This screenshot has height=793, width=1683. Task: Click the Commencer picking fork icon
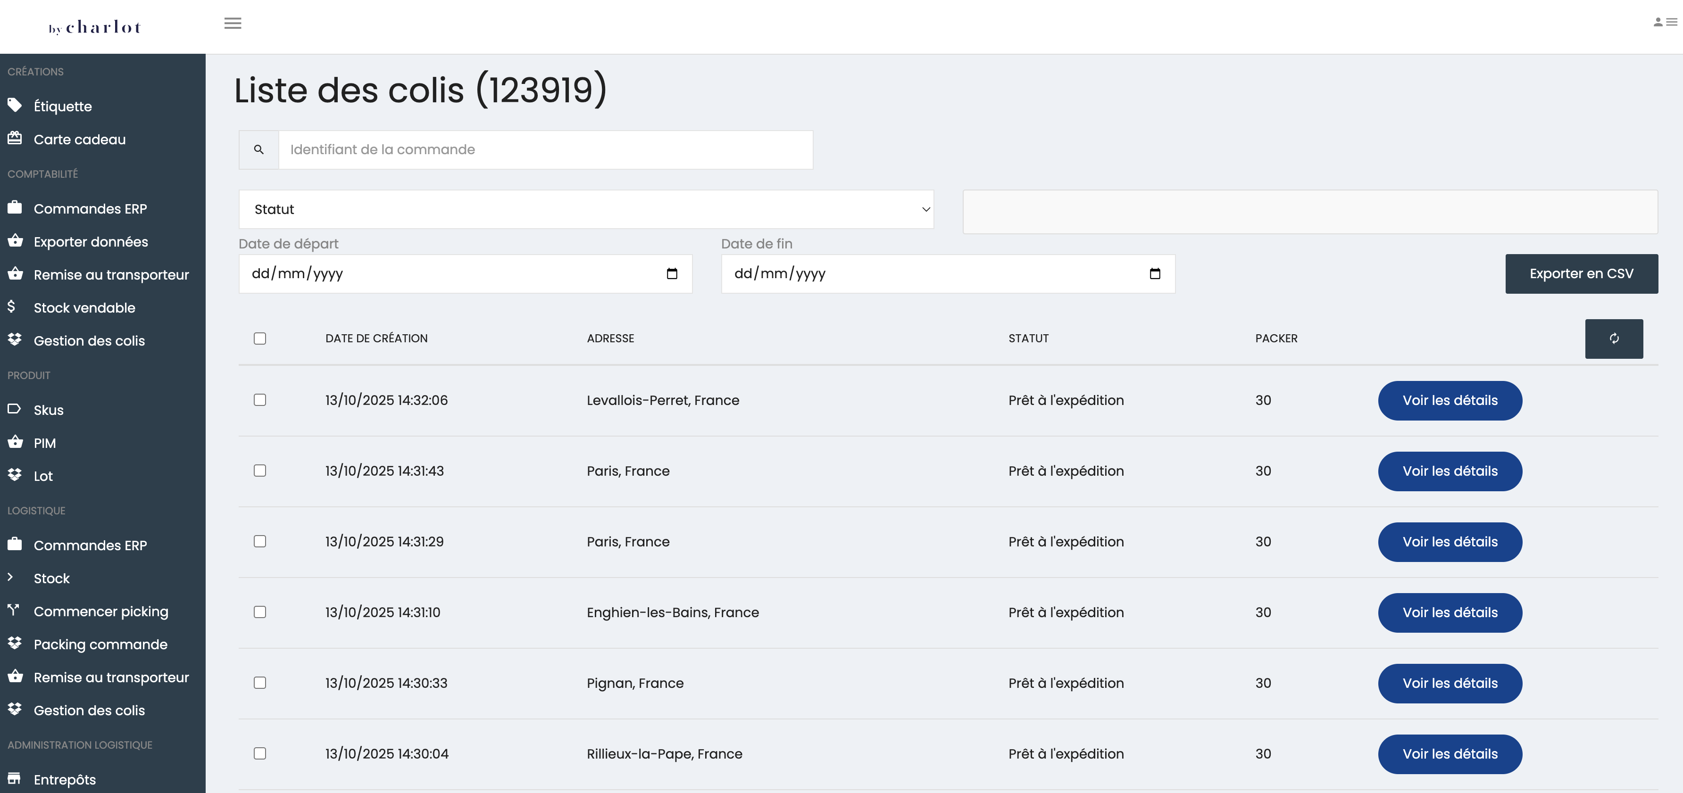pos(14,610)
